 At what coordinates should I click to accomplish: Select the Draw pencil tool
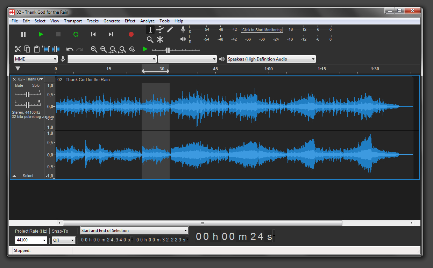(170, 29)
